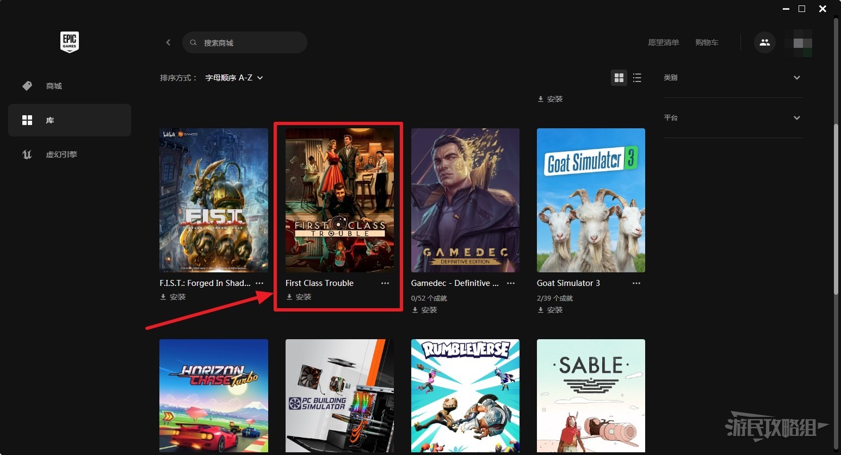The image size is (841, 455).
Task: Open First Class Trouble cover thumbnail
Action: coord(339,200)
